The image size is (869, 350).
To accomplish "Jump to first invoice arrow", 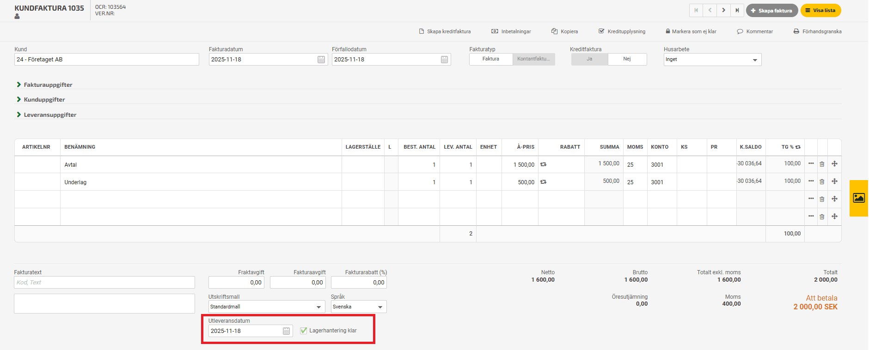I will pos(696,10).
